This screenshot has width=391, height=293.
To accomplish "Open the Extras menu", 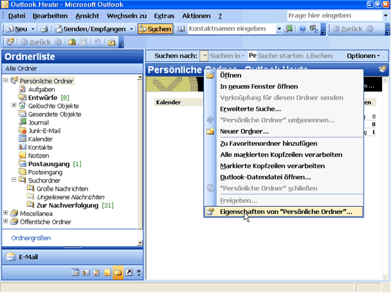I will click(164, 15).
